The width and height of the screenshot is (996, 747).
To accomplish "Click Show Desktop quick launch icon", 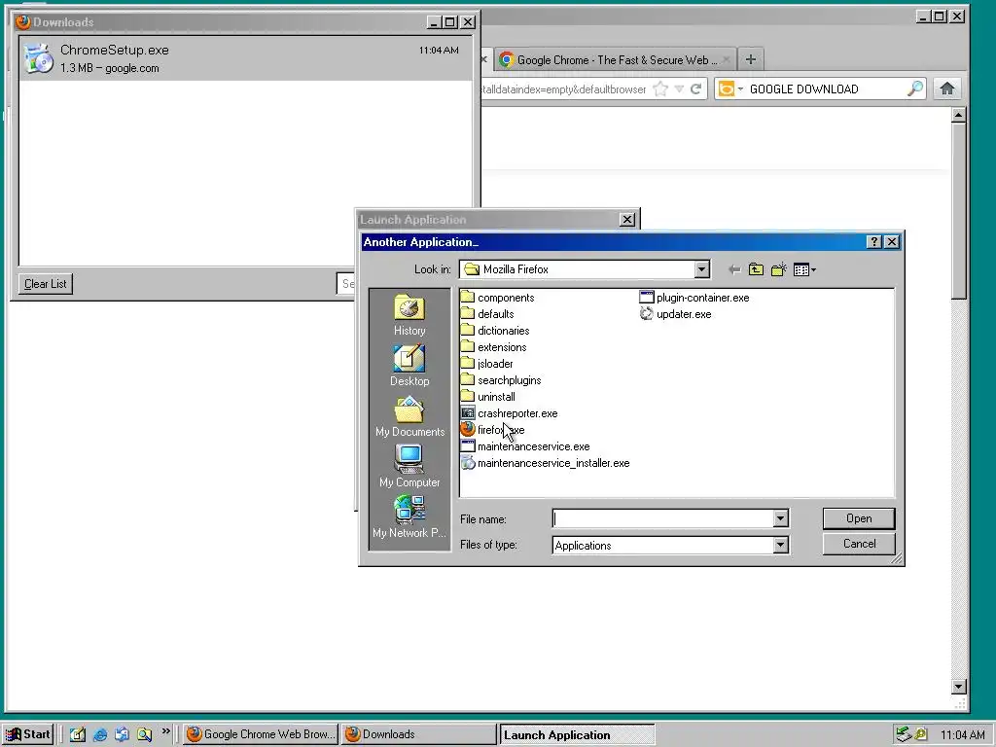I will coord(78,734).
